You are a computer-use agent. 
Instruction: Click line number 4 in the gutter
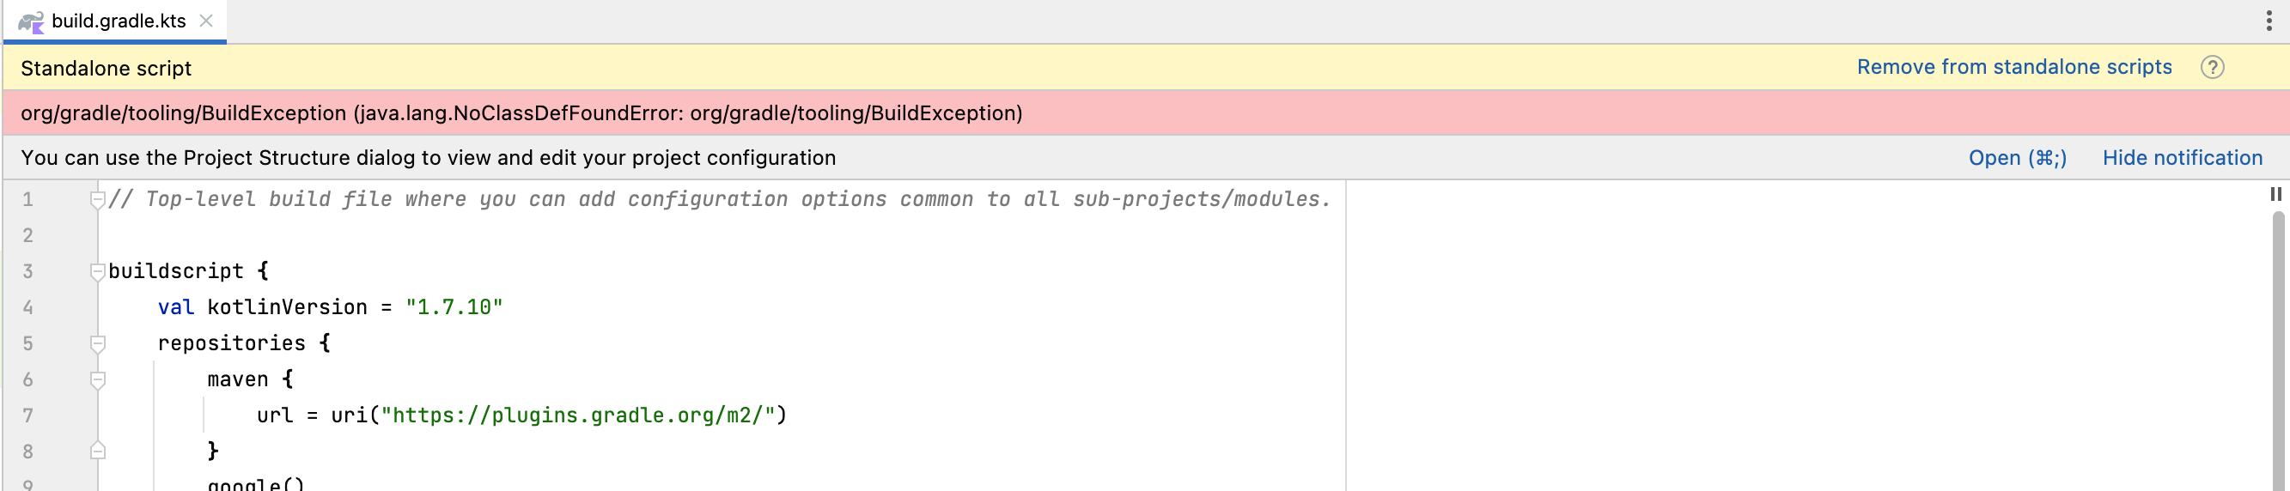(27, 308)
